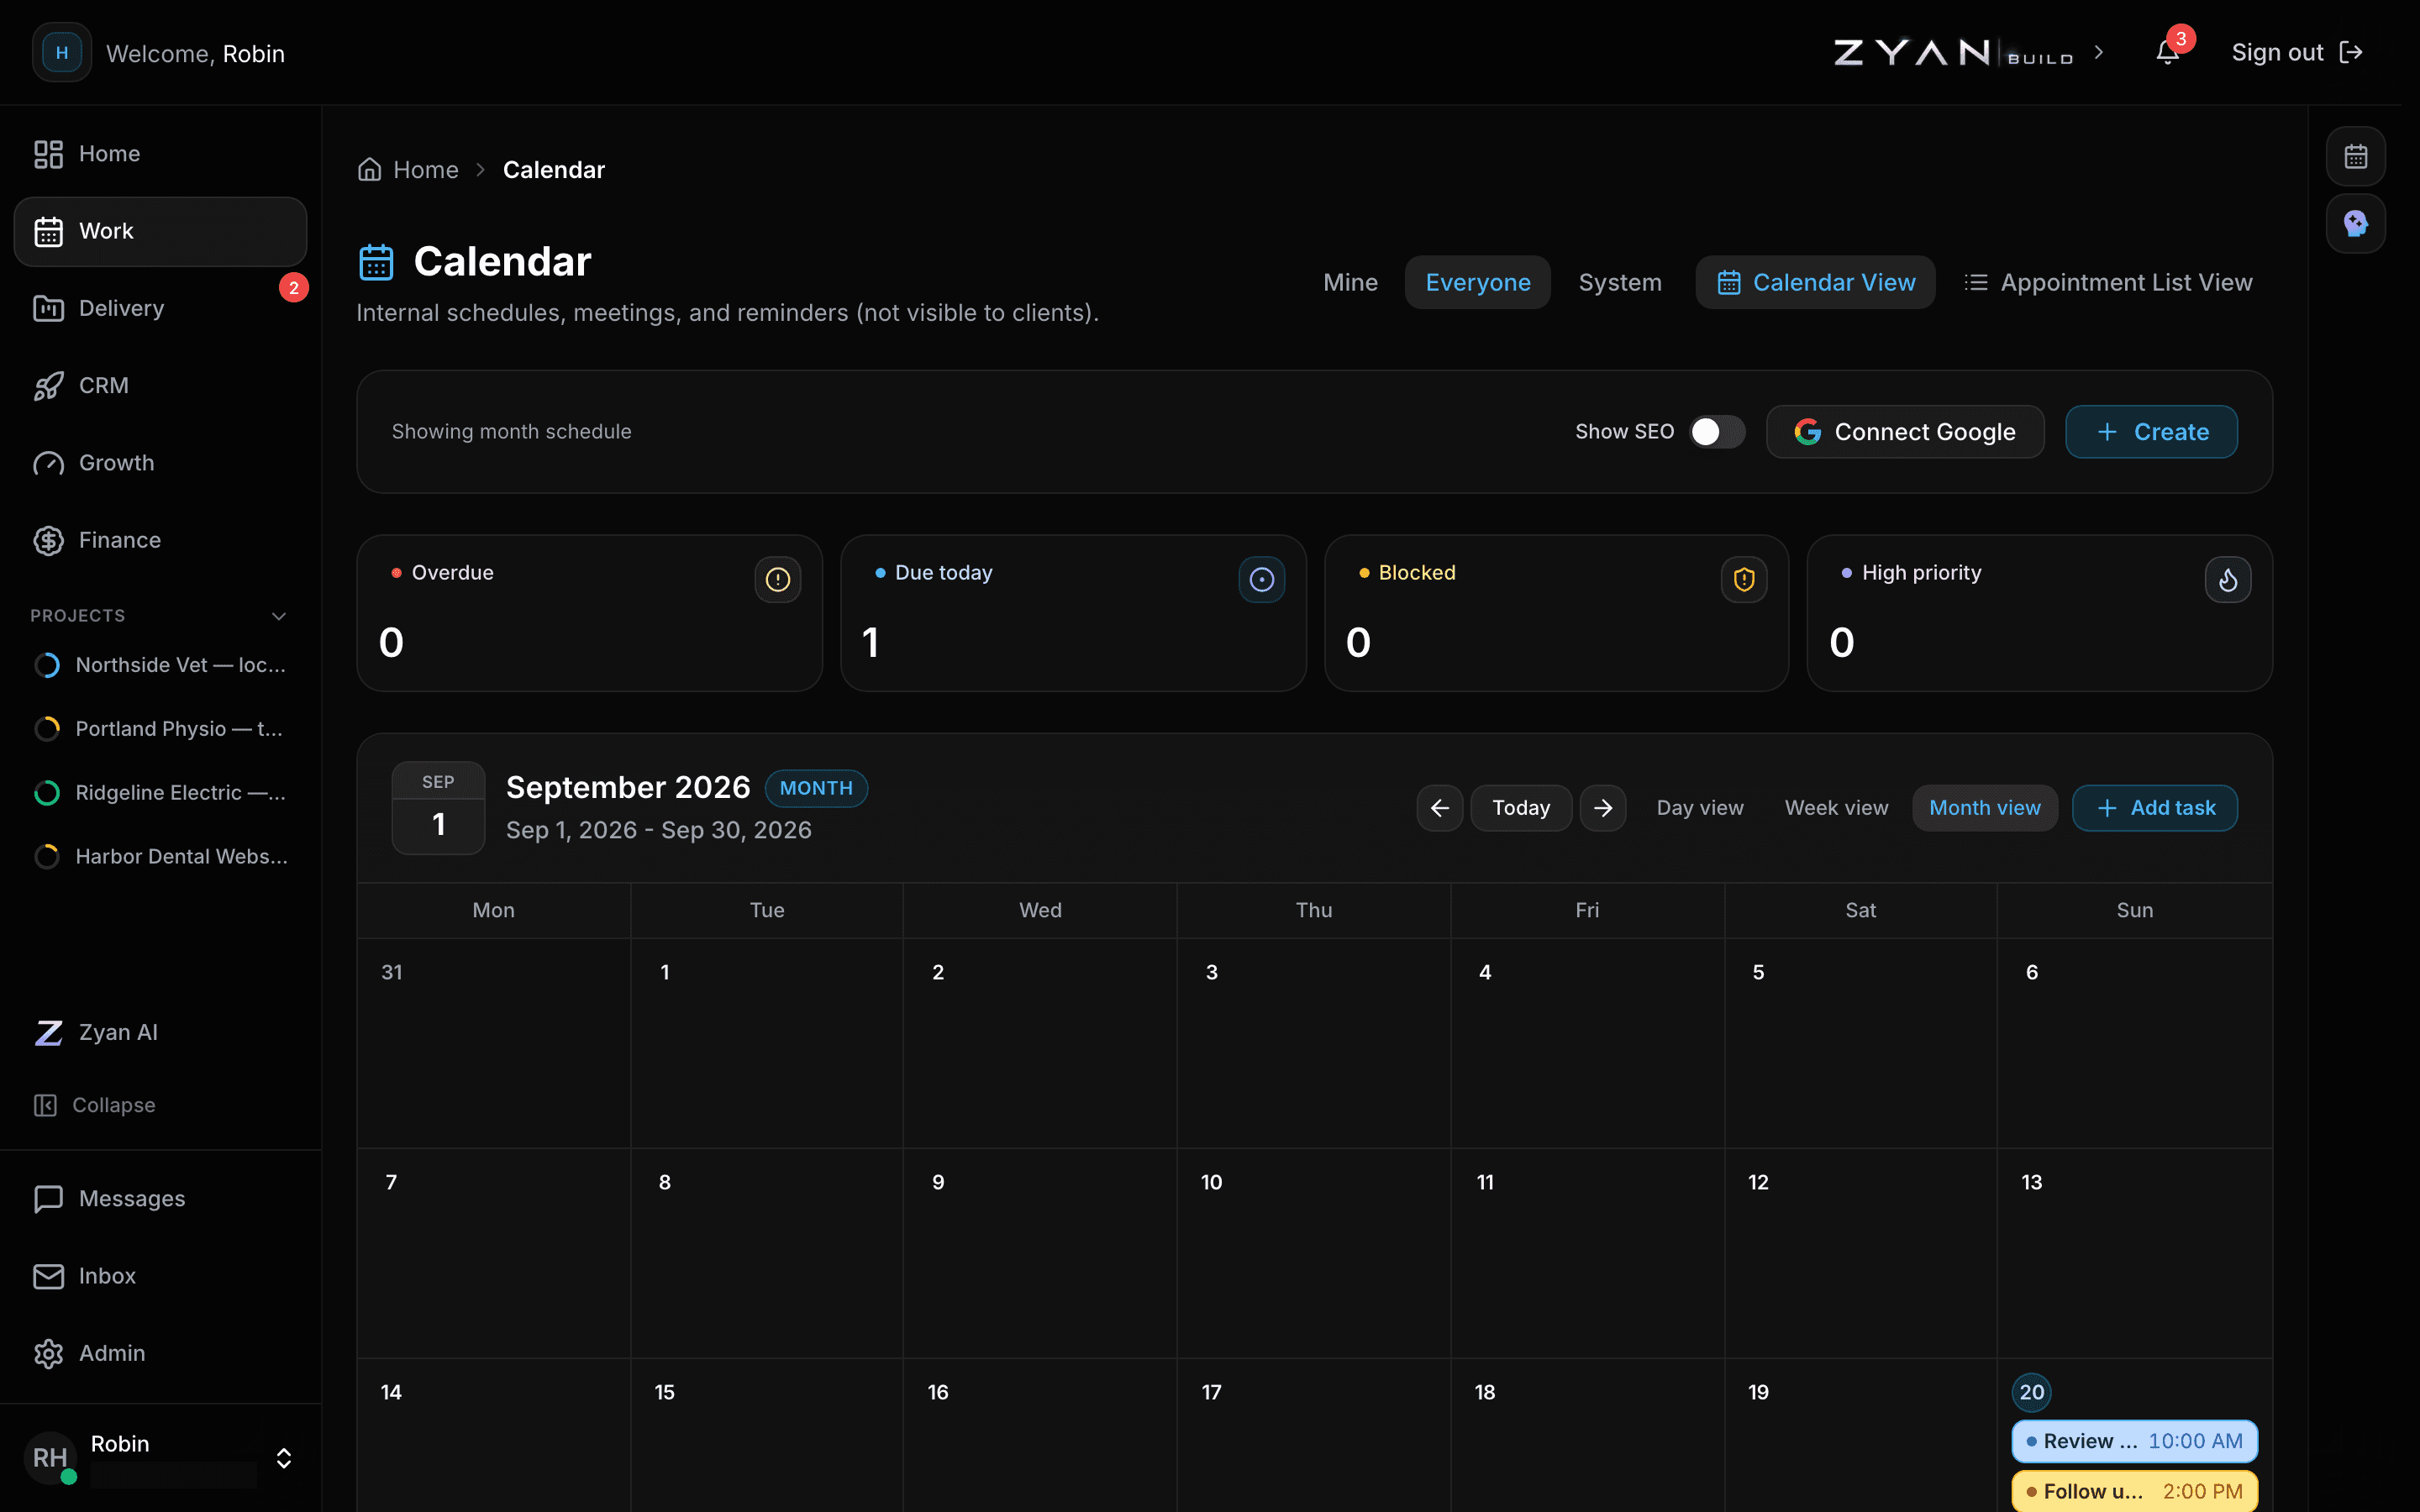This screenshot has height=1512, width=2420.
Task: Open the Robin account switcher chevrons
Action: [x=284, y=1458]
